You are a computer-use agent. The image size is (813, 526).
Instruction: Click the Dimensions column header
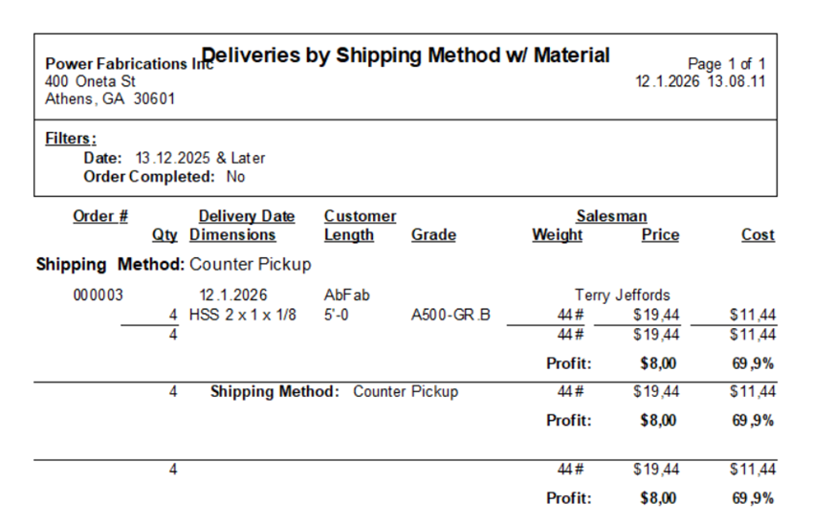(232, 234)
